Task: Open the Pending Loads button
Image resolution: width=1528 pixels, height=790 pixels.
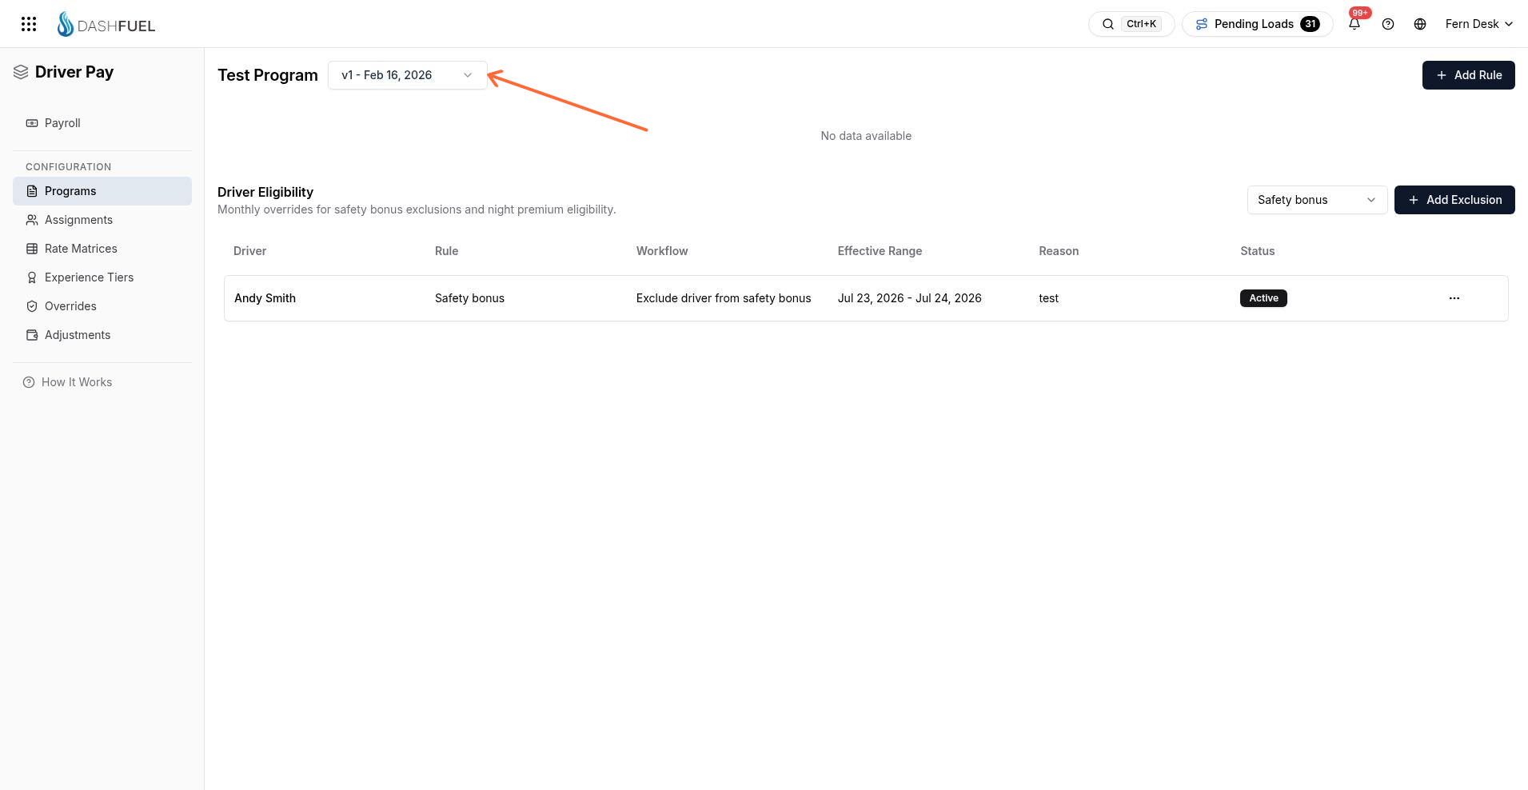Action: [x=1258, y=24]
